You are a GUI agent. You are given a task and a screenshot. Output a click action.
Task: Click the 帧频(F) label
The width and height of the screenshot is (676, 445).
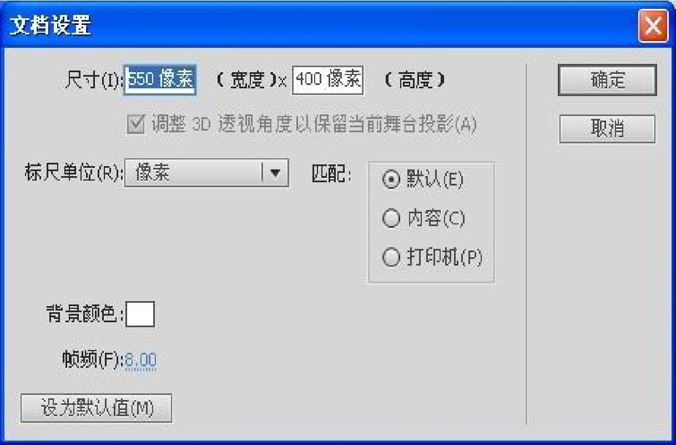93,361
